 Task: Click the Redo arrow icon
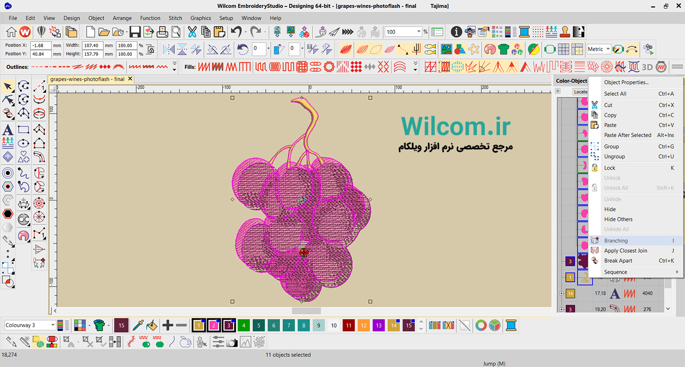[x=255, y=32]
